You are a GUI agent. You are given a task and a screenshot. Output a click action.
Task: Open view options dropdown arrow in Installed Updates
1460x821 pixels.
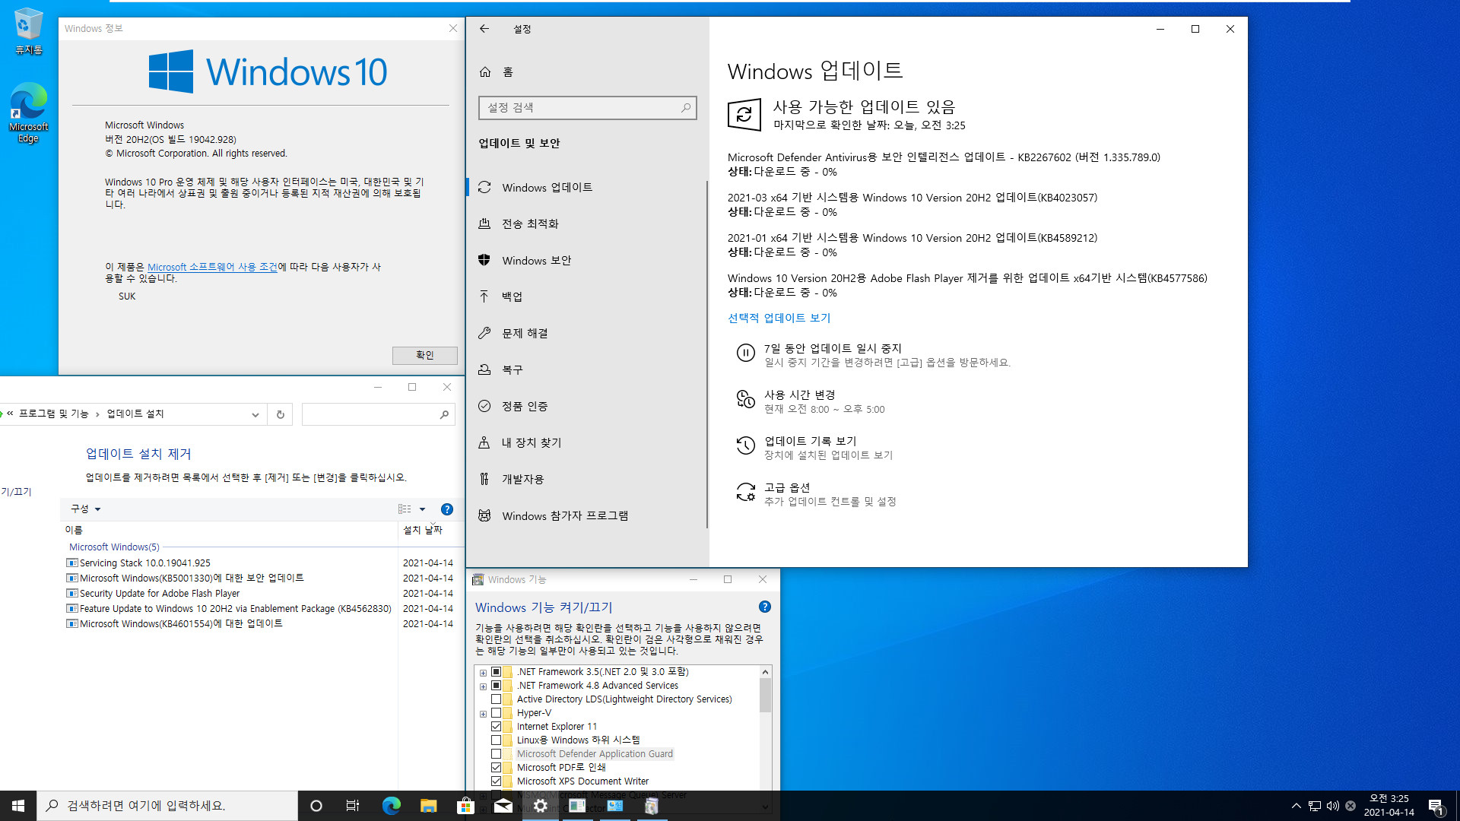(422, 509)
